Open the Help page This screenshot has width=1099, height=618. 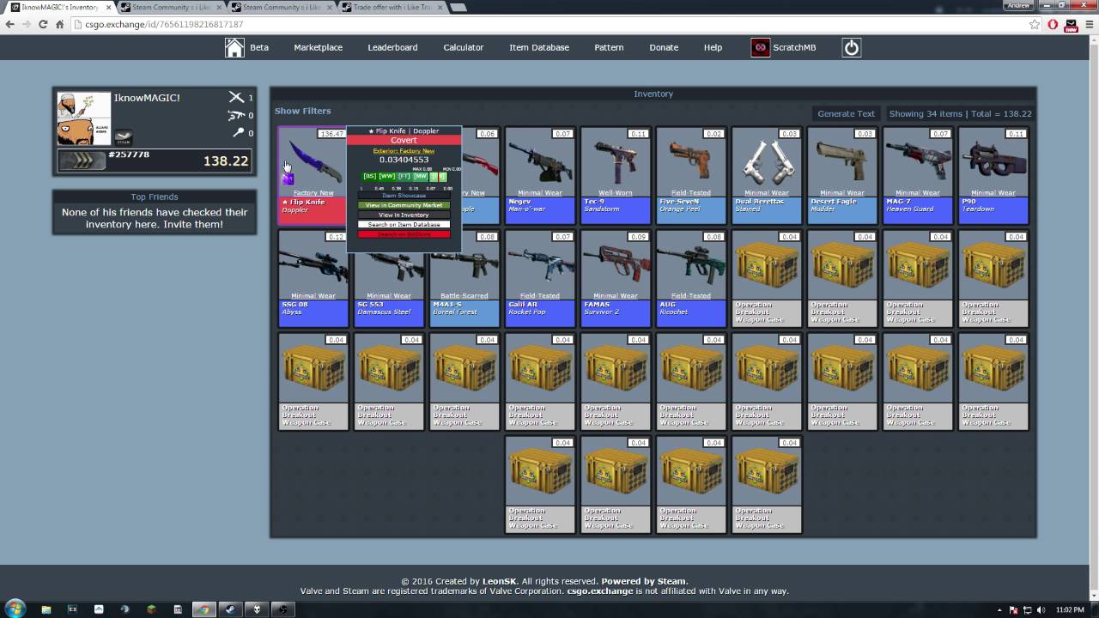(713, 47)
